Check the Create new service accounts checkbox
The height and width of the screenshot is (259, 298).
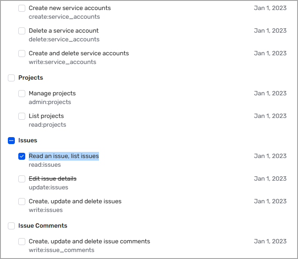pos(22,8)
